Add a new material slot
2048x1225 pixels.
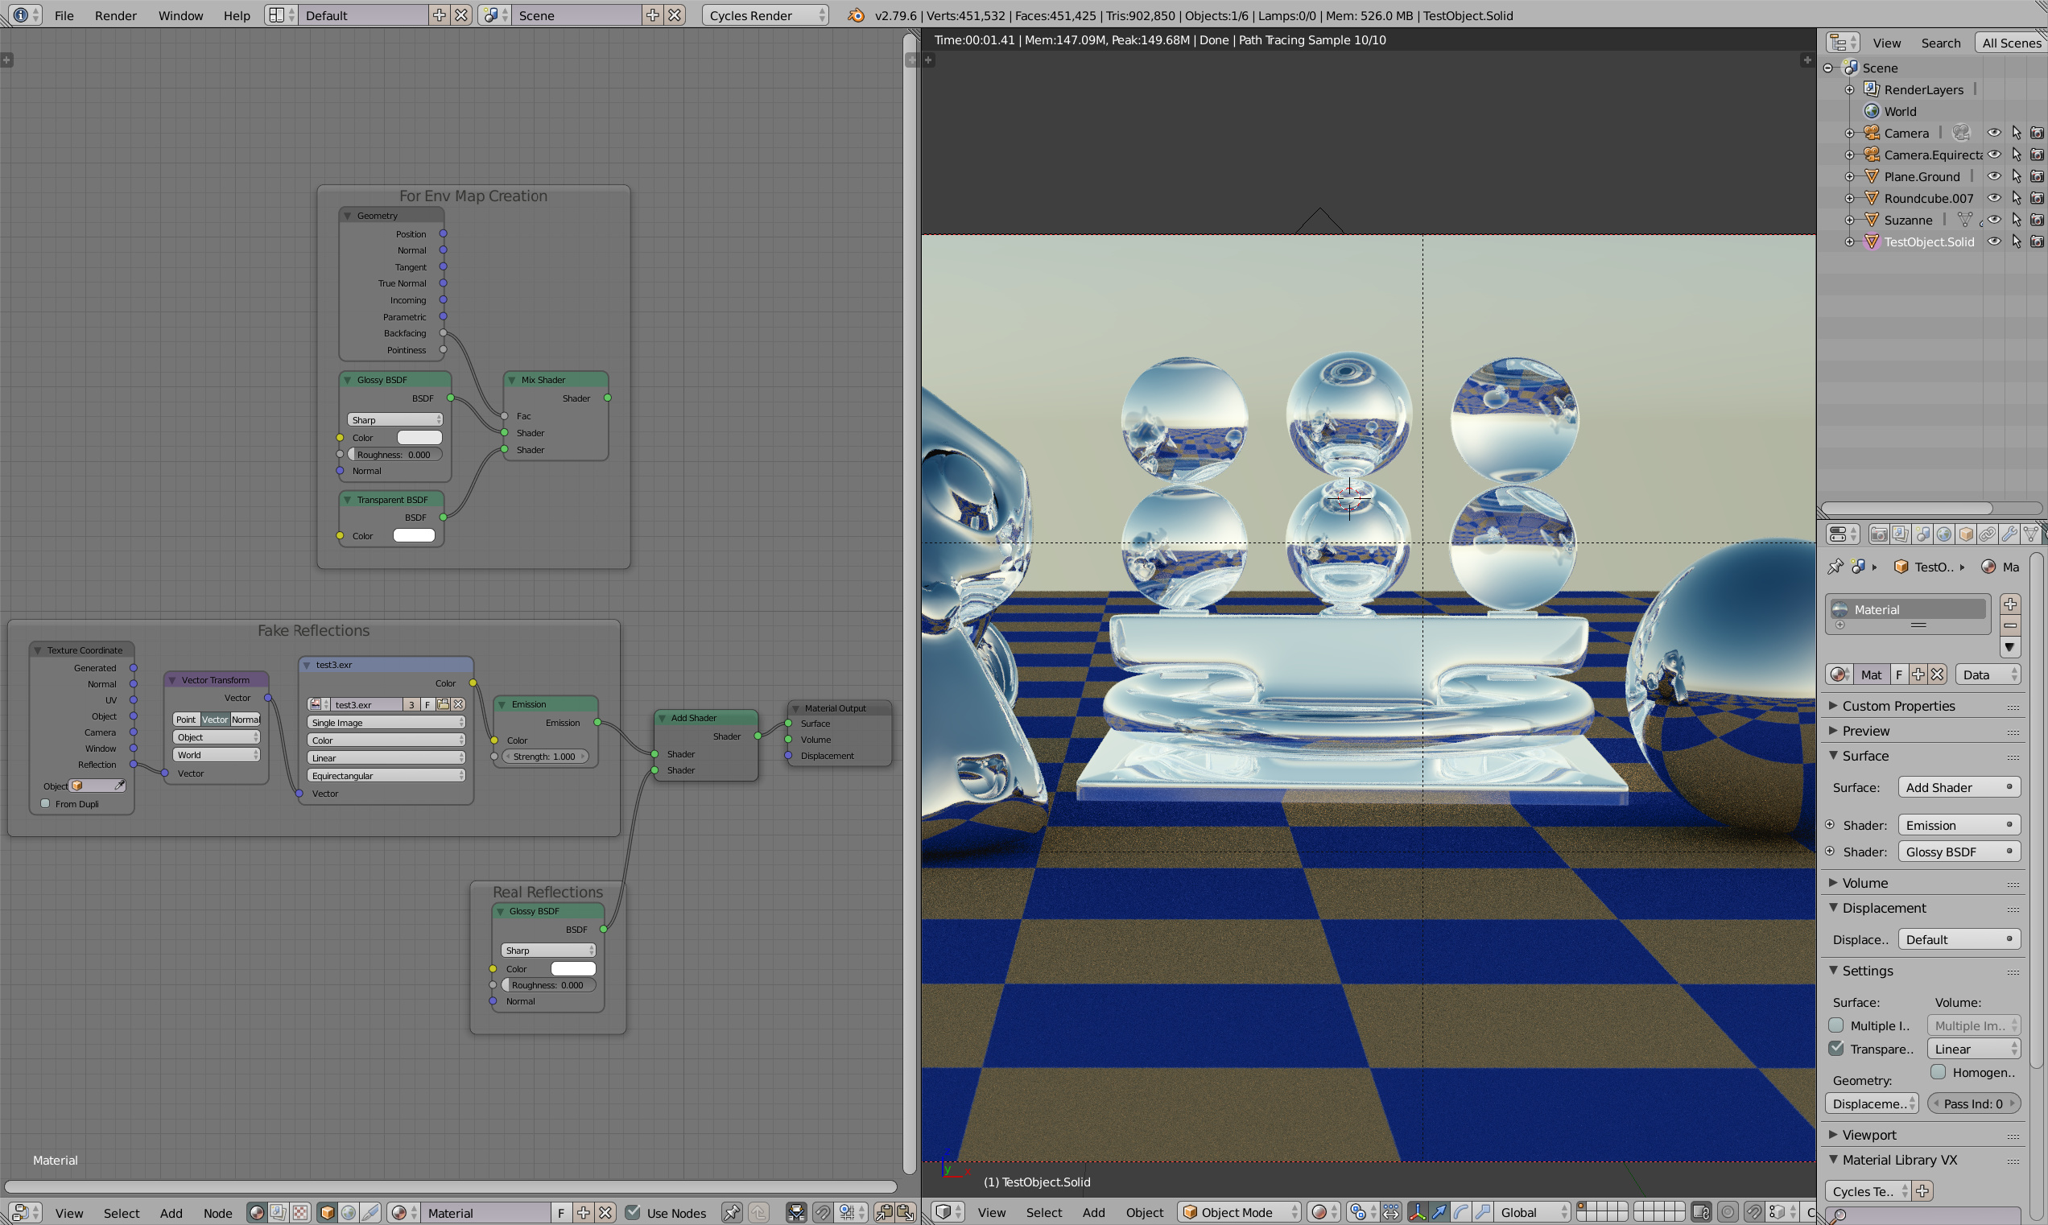(x=2010, y=604)
